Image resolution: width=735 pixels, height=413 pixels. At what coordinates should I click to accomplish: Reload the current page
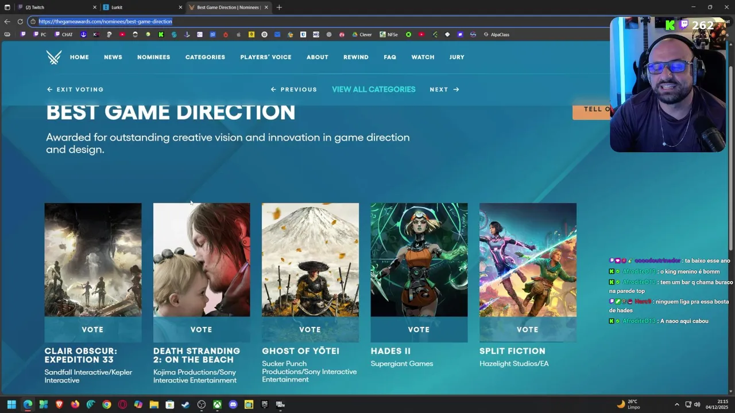click(20, 21)
